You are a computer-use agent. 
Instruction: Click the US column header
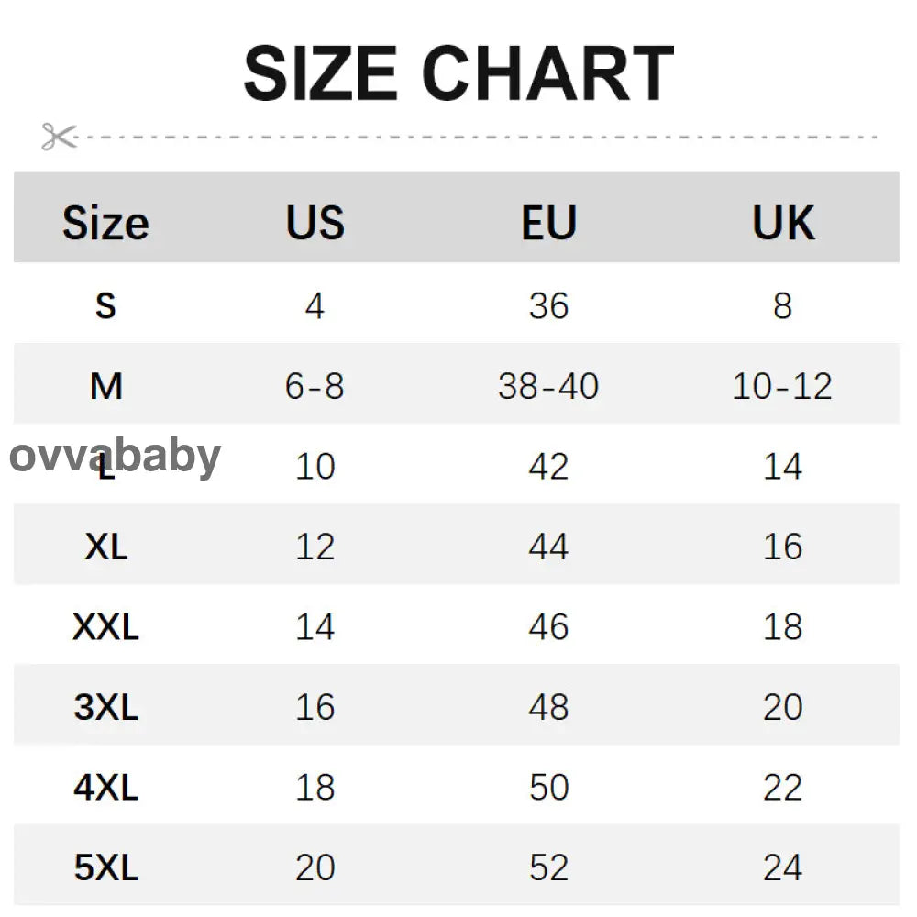click(315, 223)
